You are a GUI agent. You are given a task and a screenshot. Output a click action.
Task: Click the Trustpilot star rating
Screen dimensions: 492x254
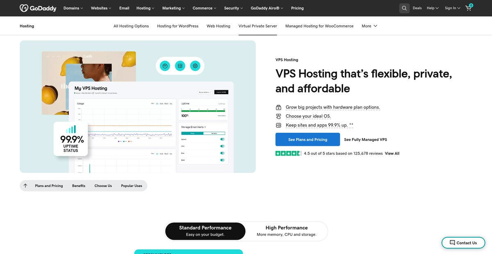point(289,153)
